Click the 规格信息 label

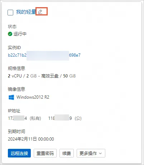click(x=16, y=69)
